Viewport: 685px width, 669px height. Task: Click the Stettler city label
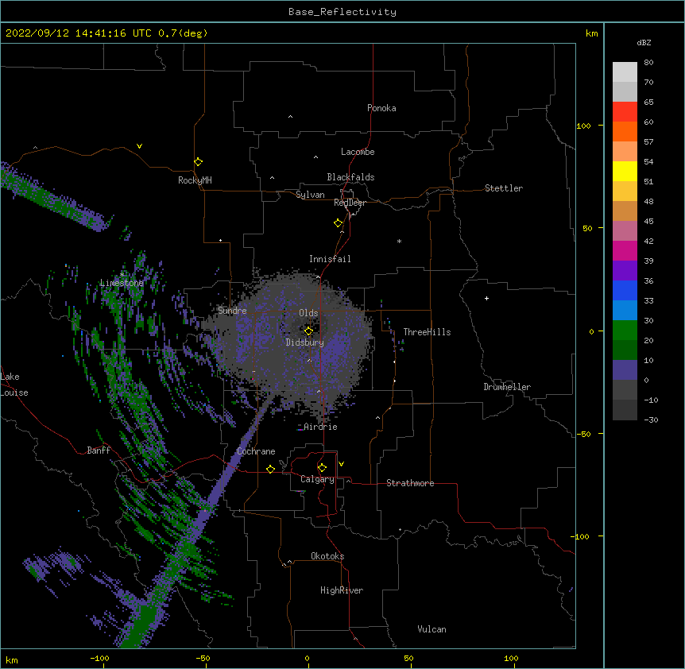504,188
